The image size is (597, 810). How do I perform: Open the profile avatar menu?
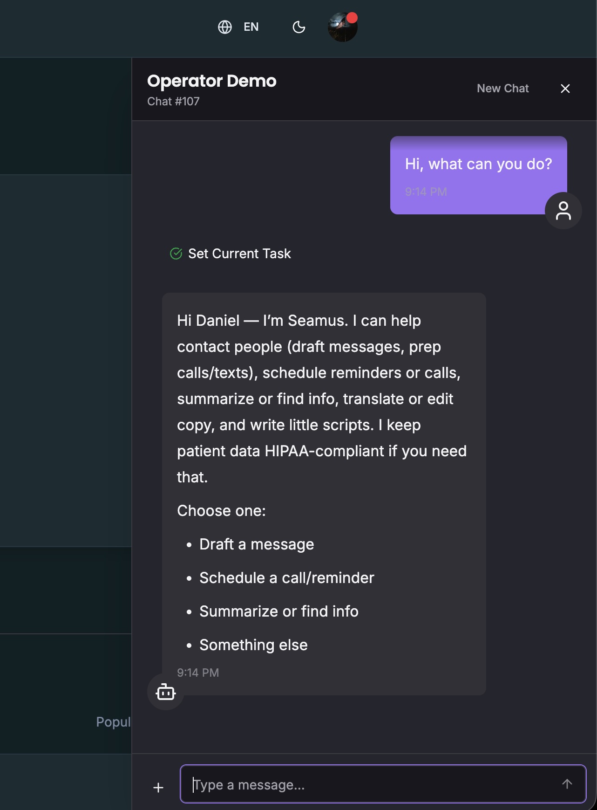point(343,27)
